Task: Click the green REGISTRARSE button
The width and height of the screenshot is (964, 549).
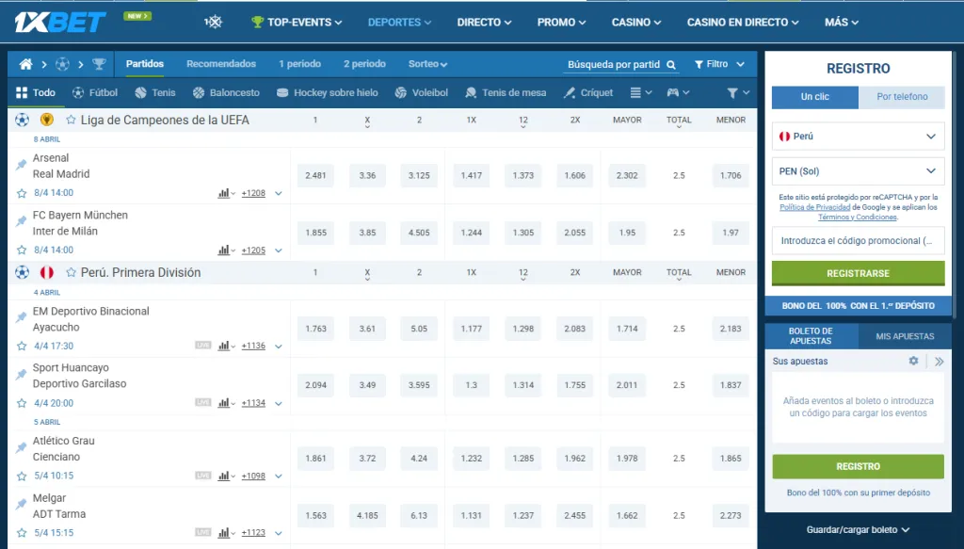Action: click(x=858, y=273)
